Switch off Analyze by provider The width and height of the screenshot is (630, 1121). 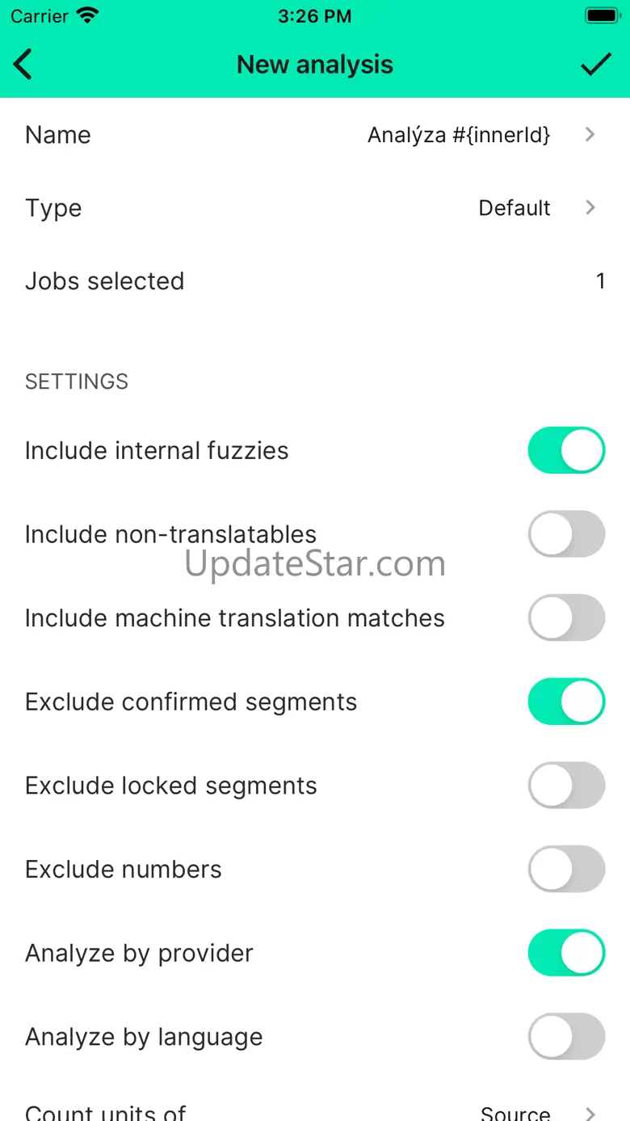tap(566, 953)
